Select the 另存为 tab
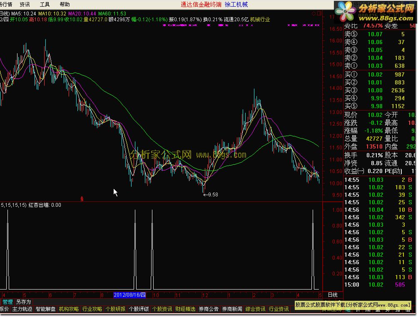Screen dimensions: 418x317 (x=24, y=302)
